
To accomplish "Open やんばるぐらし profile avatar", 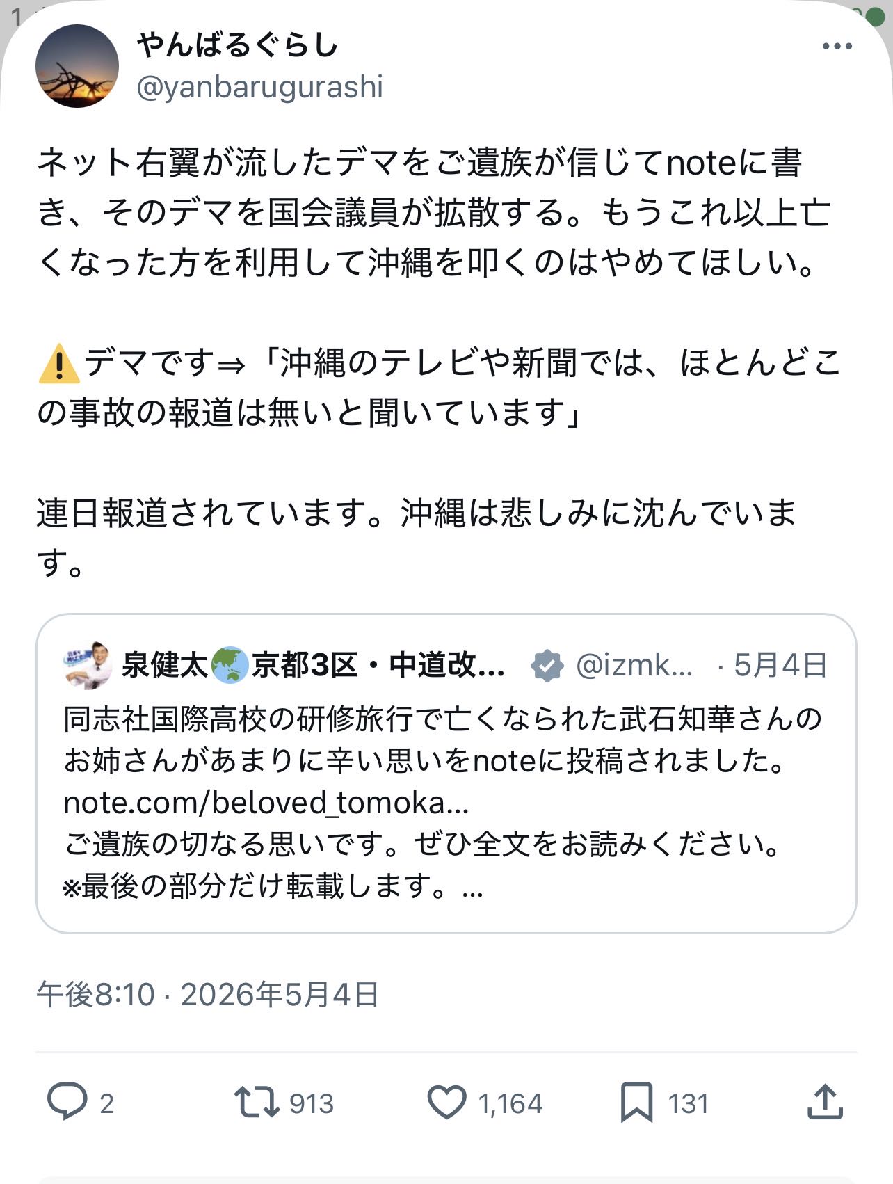I will [77, 66].
